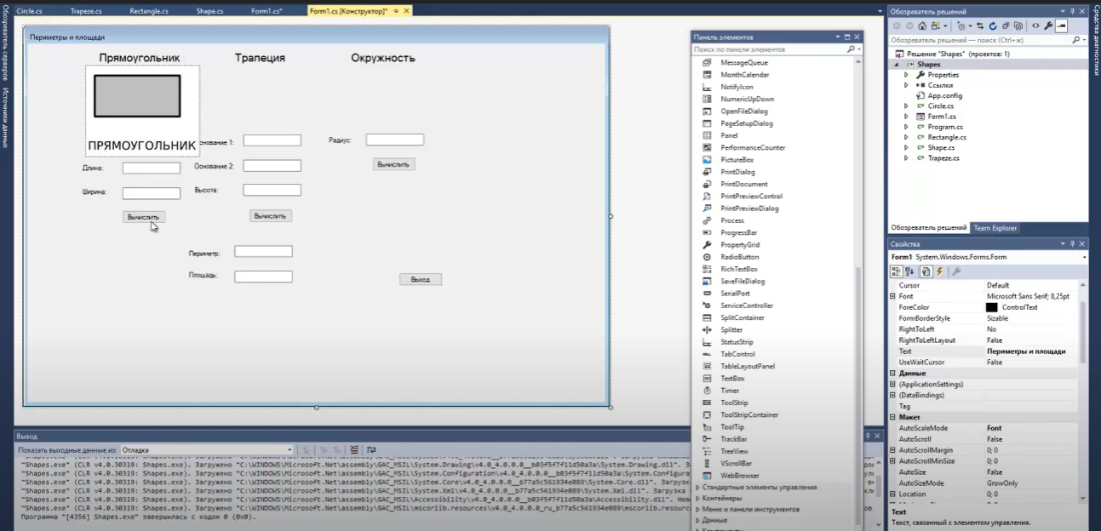This screenshot has width=1101, height=531.
Task: Switch to the Rectangle.cs editor tab
Action: tap(151, 12)
